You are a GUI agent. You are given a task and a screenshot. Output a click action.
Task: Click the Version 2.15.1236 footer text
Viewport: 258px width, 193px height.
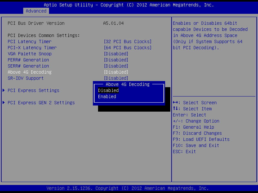[x=128, y=188]
